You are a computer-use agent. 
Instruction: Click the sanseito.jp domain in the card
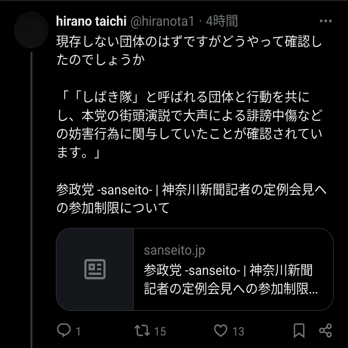(x=174, y=251)
